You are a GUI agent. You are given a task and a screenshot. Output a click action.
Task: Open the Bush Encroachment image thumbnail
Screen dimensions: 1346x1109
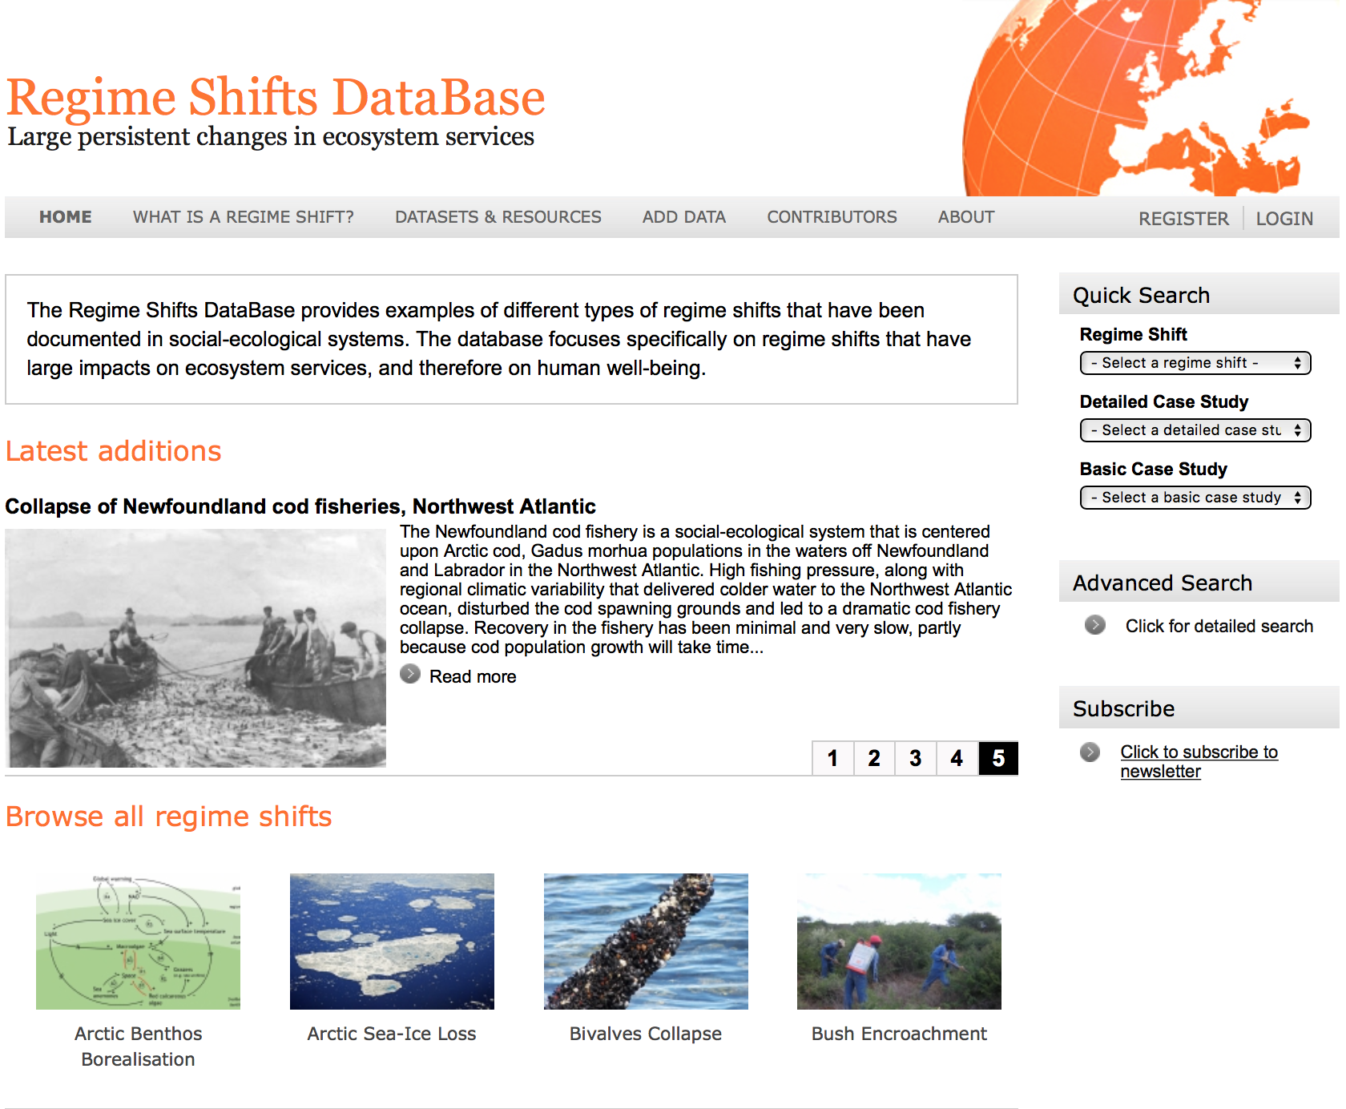point(899,941)
